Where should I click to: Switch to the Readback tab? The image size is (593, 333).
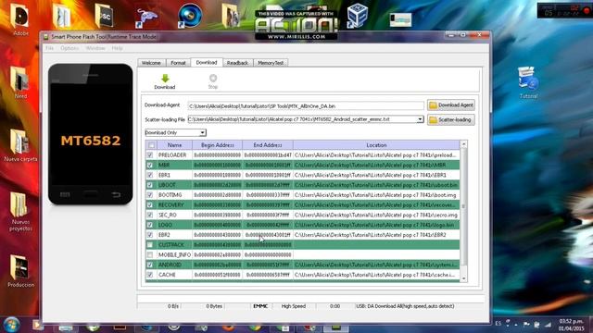click(237, 63)
